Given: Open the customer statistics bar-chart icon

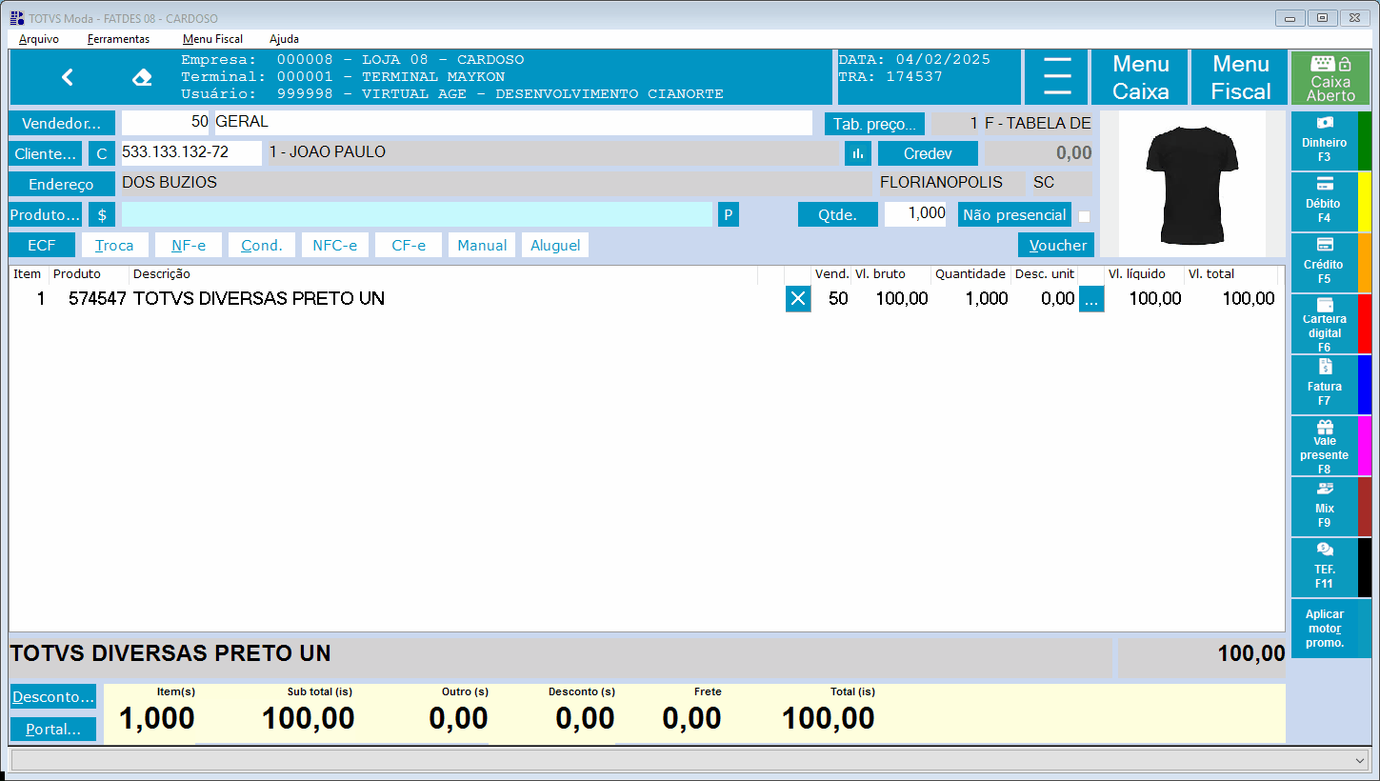Looking at the screenshot, I should 858,153.
